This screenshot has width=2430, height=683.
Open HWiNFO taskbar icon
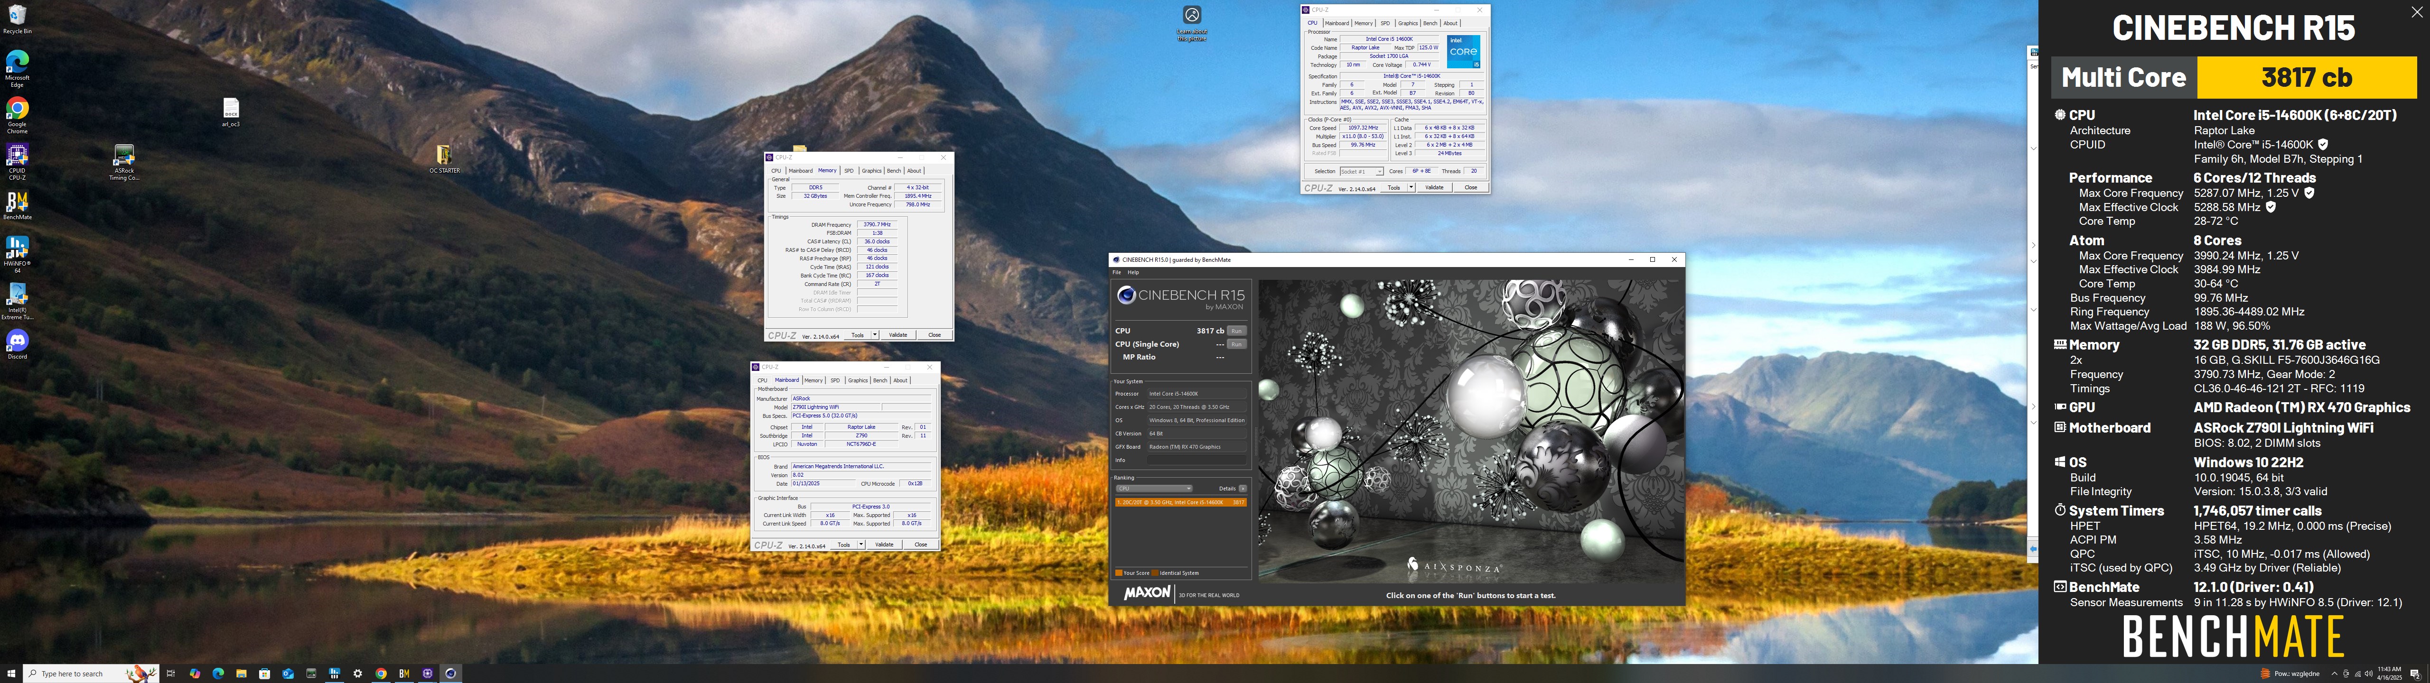coord(334,674)
